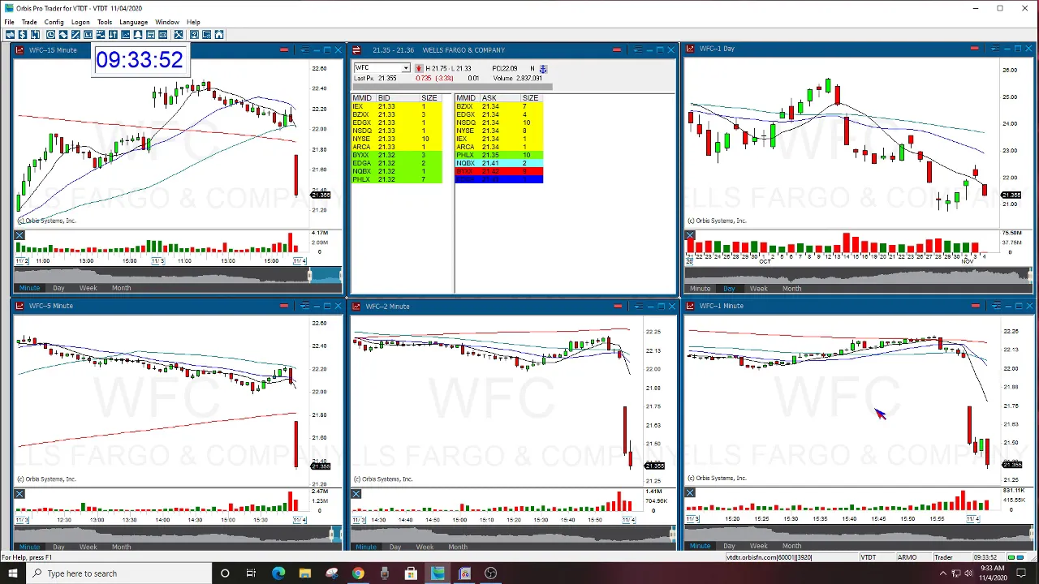Screen dimensions: 1039x584
Task: Open window menu of WFC-1 Minute chart
Action: pos(996,306)
